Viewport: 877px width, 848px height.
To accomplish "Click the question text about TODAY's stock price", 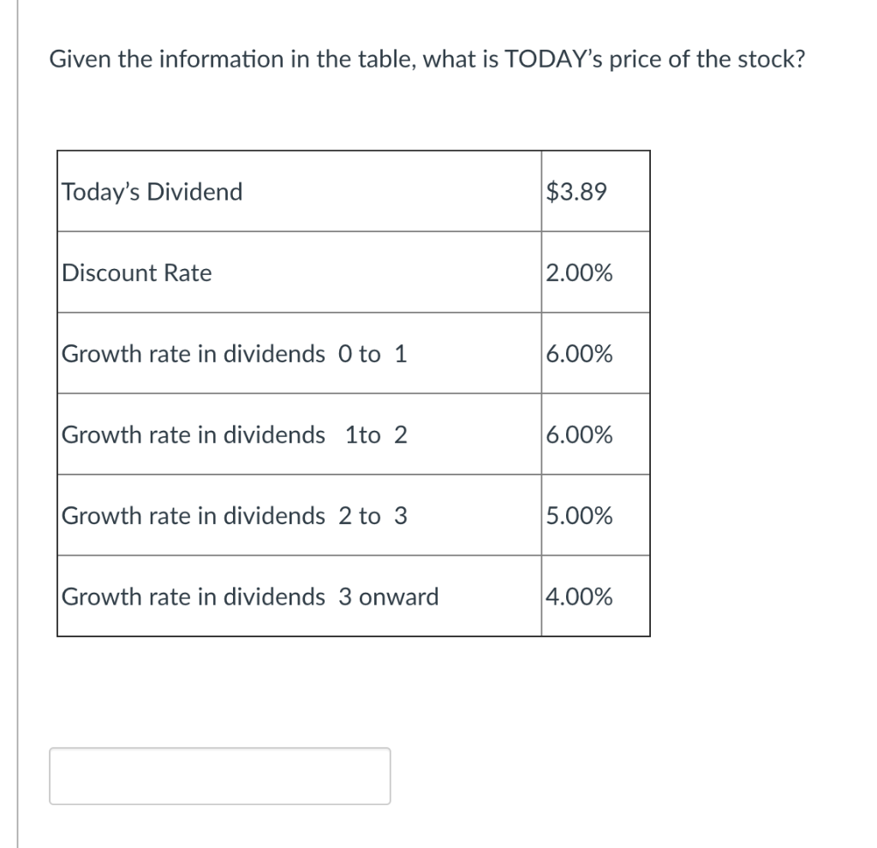I will 427,58.
